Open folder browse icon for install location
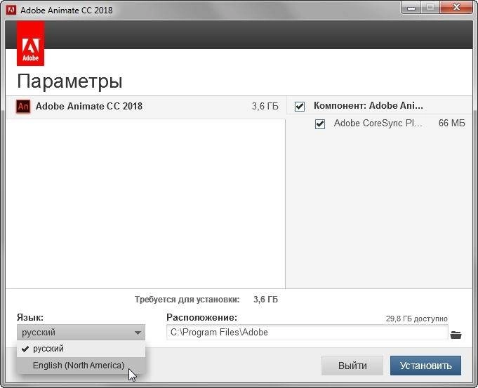Viewport: 478px width, 388px height. click(x=456, y=335)
